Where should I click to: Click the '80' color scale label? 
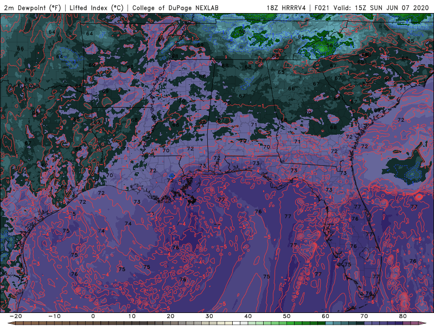[x=403, y=316]
